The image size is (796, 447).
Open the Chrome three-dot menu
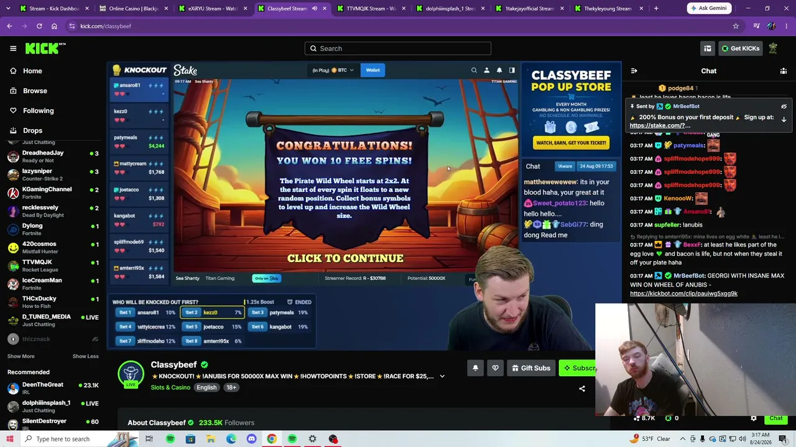tap(787, 26)
